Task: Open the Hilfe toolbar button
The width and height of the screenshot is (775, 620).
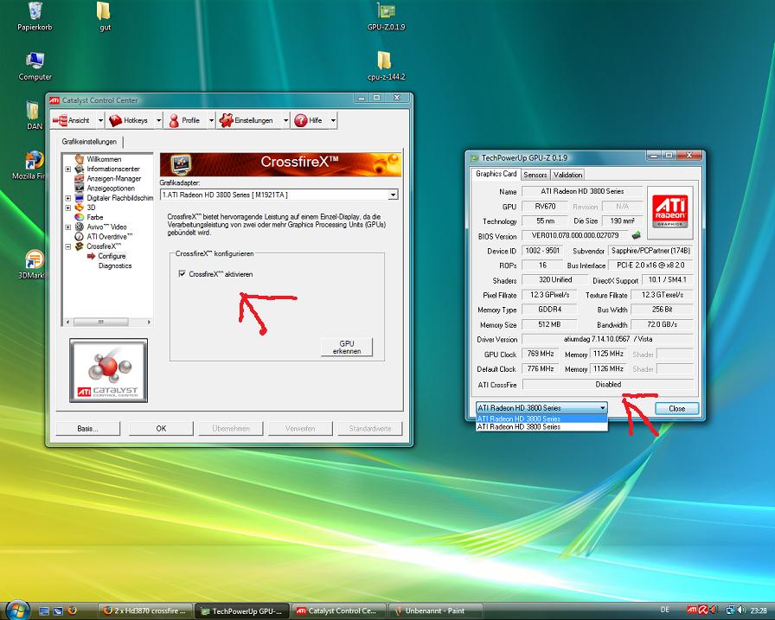Action: coord(309,120)
